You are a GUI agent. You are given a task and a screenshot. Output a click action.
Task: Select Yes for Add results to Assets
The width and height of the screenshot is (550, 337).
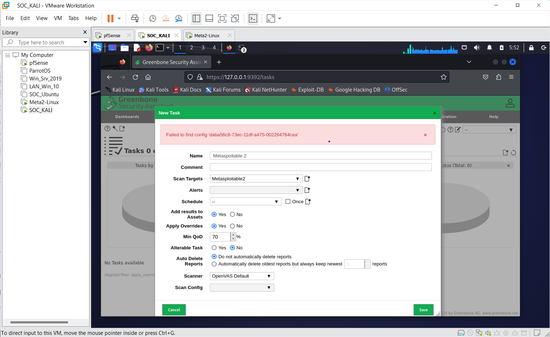tap(214, 214)
